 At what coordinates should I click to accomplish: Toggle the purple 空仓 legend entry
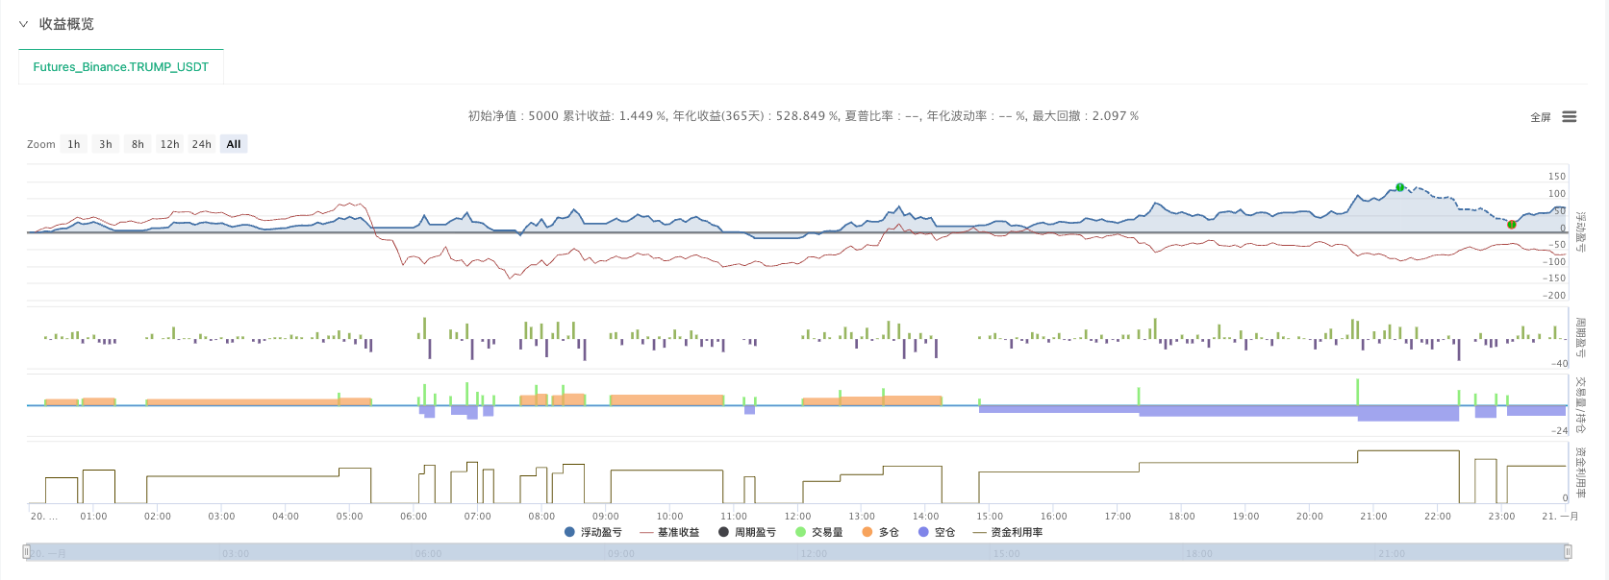pos(938,532)
